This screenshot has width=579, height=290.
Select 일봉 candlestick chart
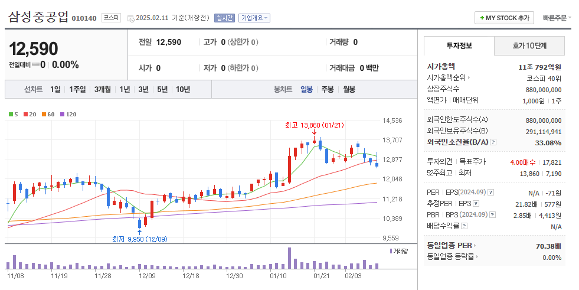(x=306, y=89)
